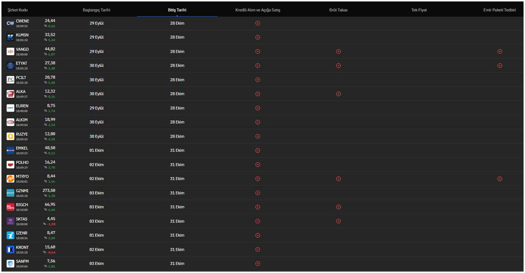Click SKTAS Brüt Takas red circle marker
The width and height of the screenshot is (525, 273).
click(338, 221)
